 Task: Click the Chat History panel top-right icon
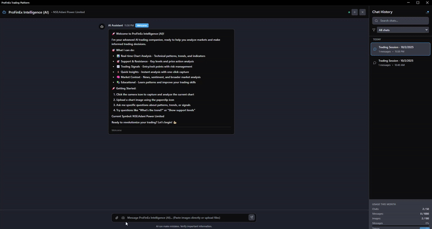(427, 12)
